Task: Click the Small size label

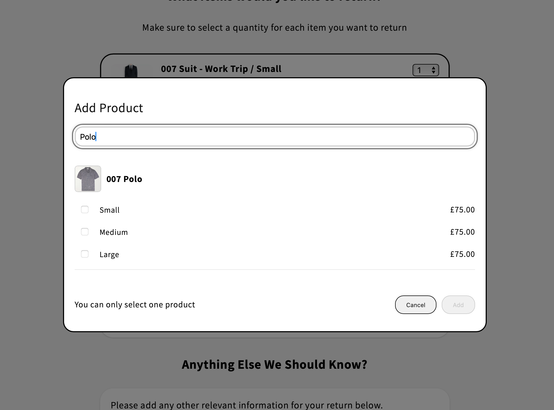Action: pos(109,210)
